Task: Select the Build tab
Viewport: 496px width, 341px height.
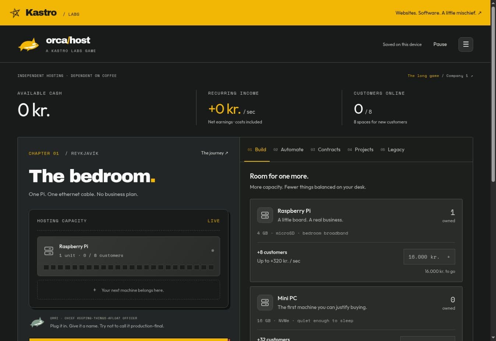Action: [257, 150]
